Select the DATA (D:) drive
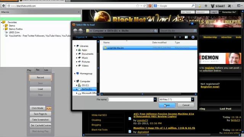Screen dimensions: 244x137 pos(87,89)
